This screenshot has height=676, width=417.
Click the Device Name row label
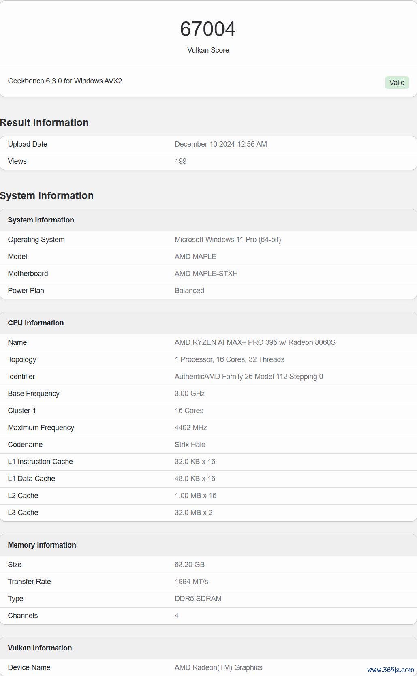point(29,667)
